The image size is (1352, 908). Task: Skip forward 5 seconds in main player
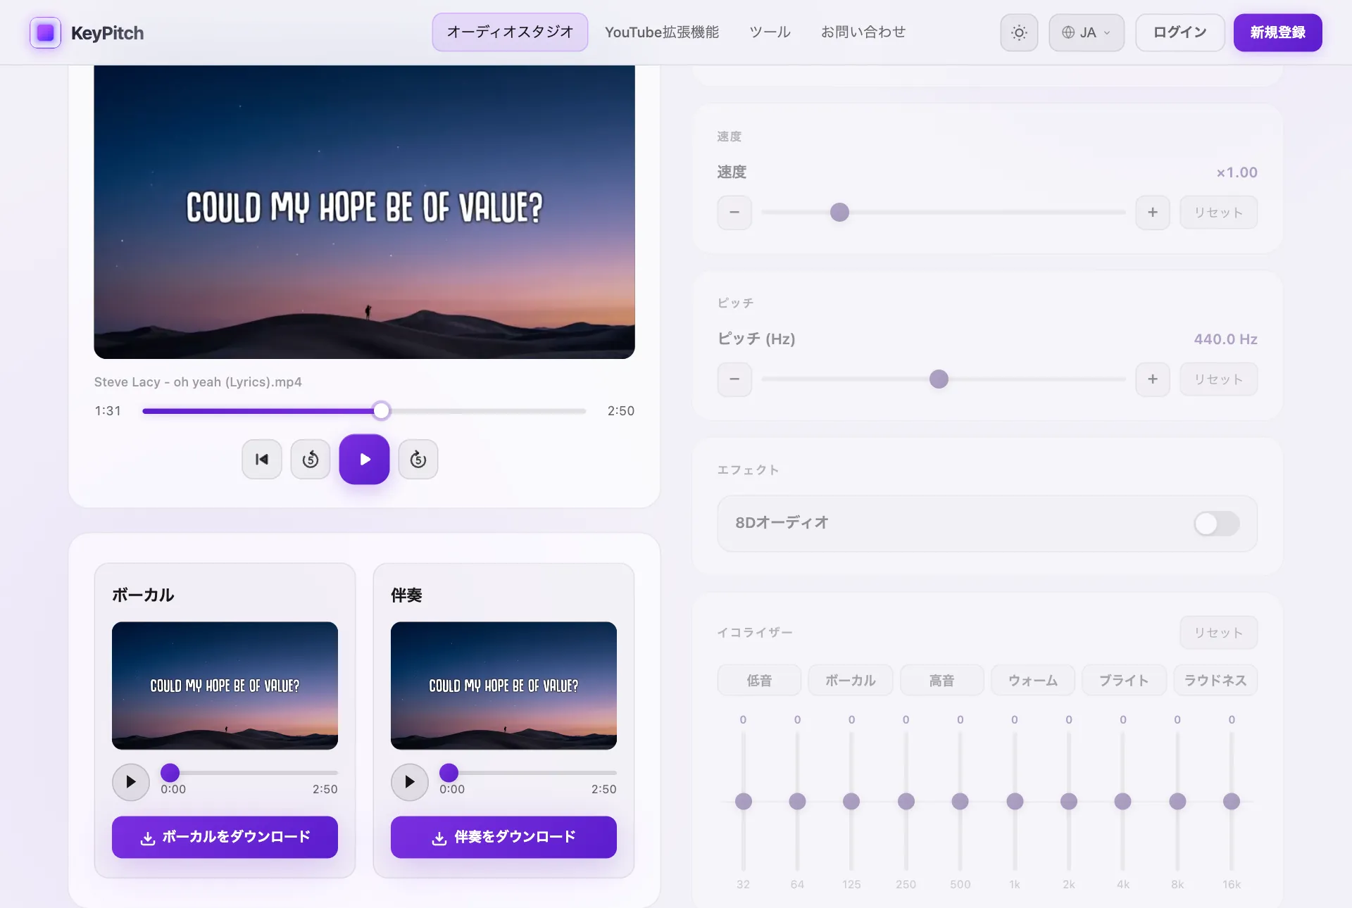(x=418, y=460)
